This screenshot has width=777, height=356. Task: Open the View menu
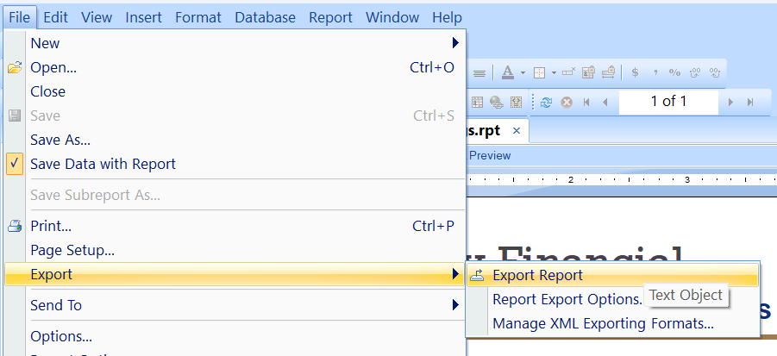click(97, 17)
